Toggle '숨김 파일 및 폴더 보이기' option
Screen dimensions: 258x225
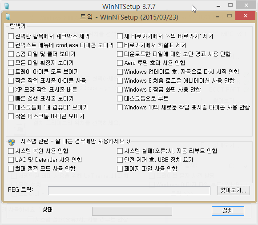[11, 54]
